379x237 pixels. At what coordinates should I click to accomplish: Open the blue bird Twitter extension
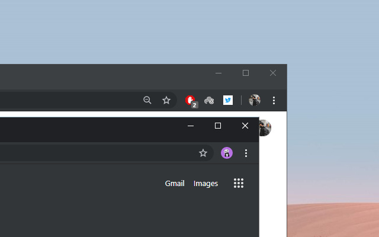228,100
